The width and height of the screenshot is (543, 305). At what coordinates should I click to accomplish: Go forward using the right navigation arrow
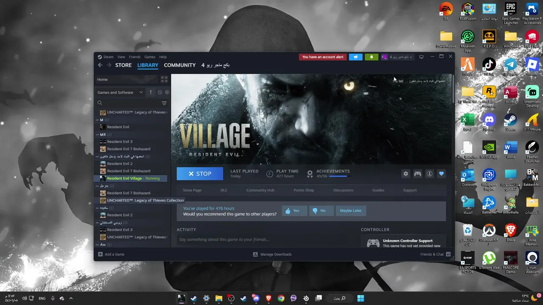click(x=109, y=65)
